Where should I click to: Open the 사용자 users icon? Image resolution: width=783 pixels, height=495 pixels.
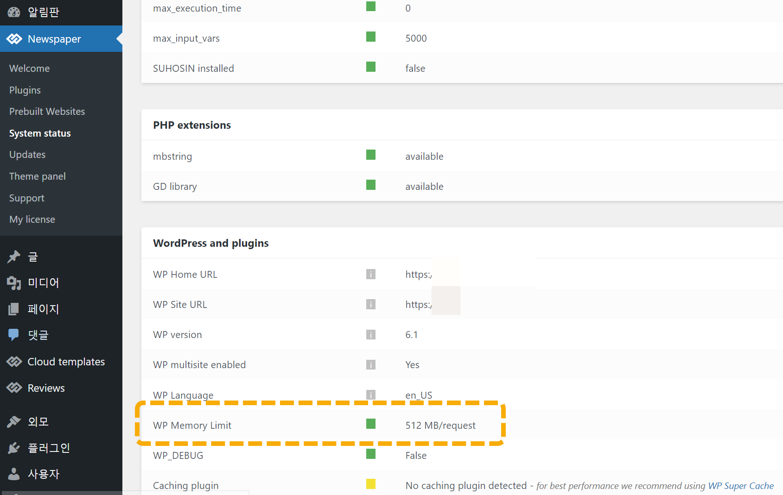click(14, 474)
